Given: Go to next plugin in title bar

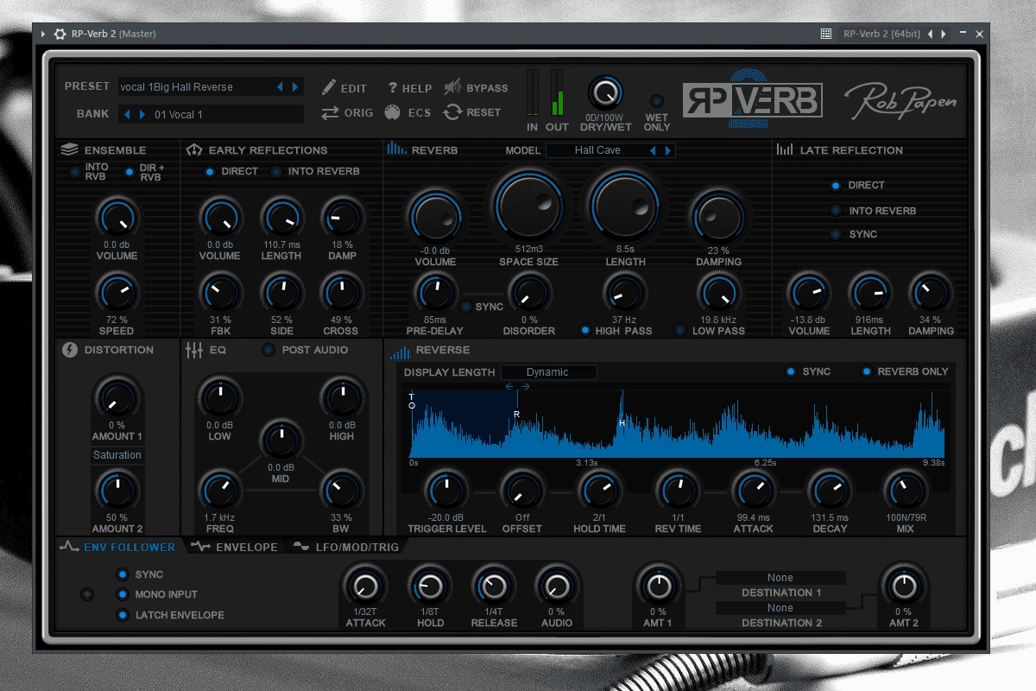Looking at the screenshot, I should pyautogui.click(x=944, y=34).
